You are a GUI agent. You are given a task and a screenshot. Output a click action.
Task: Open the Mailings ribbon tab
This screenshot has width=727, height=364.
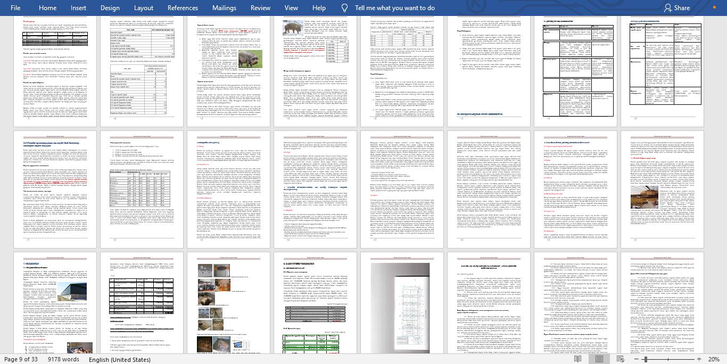(224, 8)
